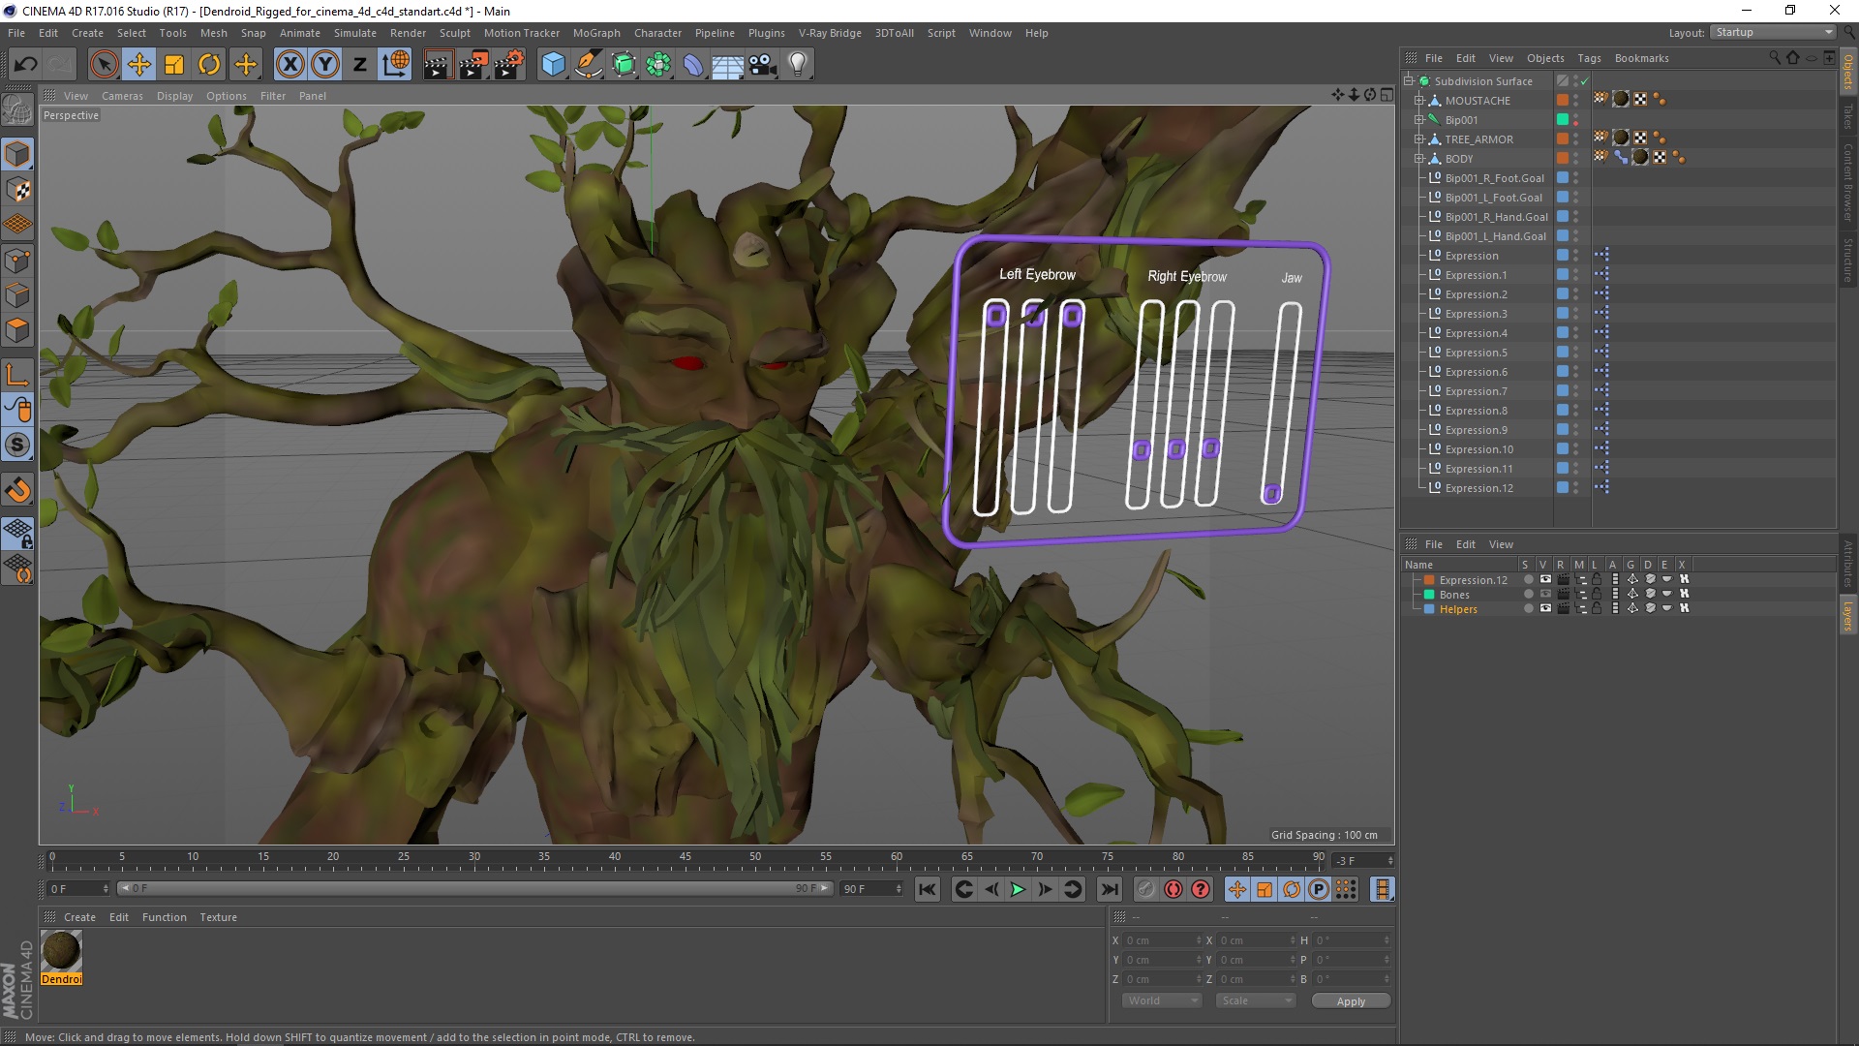Open the MoGraph menu
This screenshot has width=1859, height=1046.
point(595,33)
